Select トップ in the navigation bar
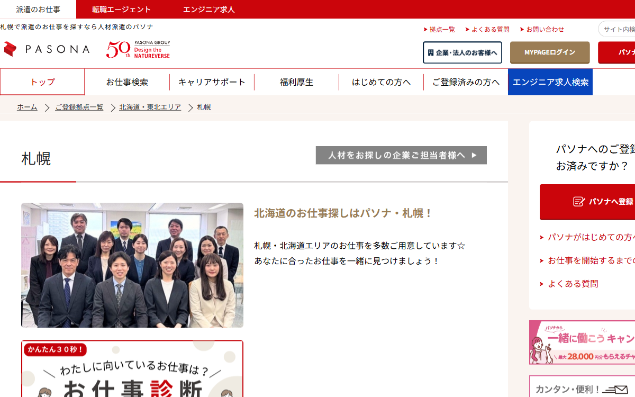 42,82
